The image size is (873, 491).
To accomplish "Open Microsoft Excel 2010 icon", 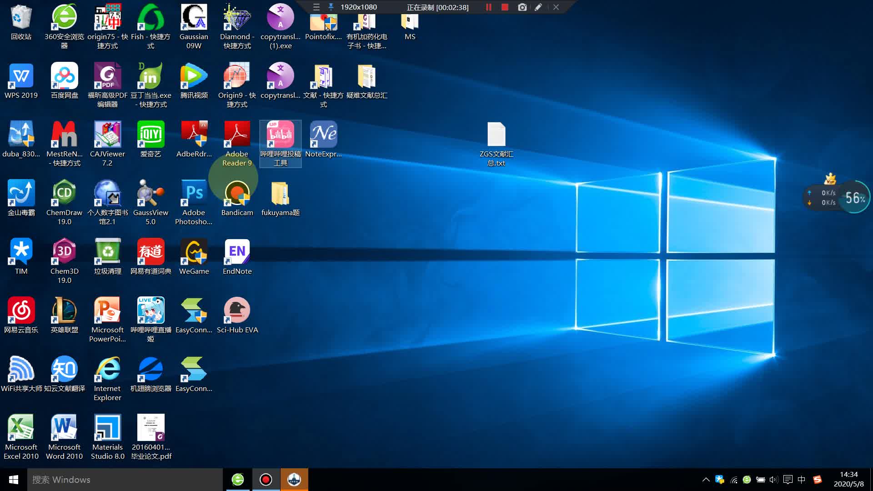I will tap(21, 428).
